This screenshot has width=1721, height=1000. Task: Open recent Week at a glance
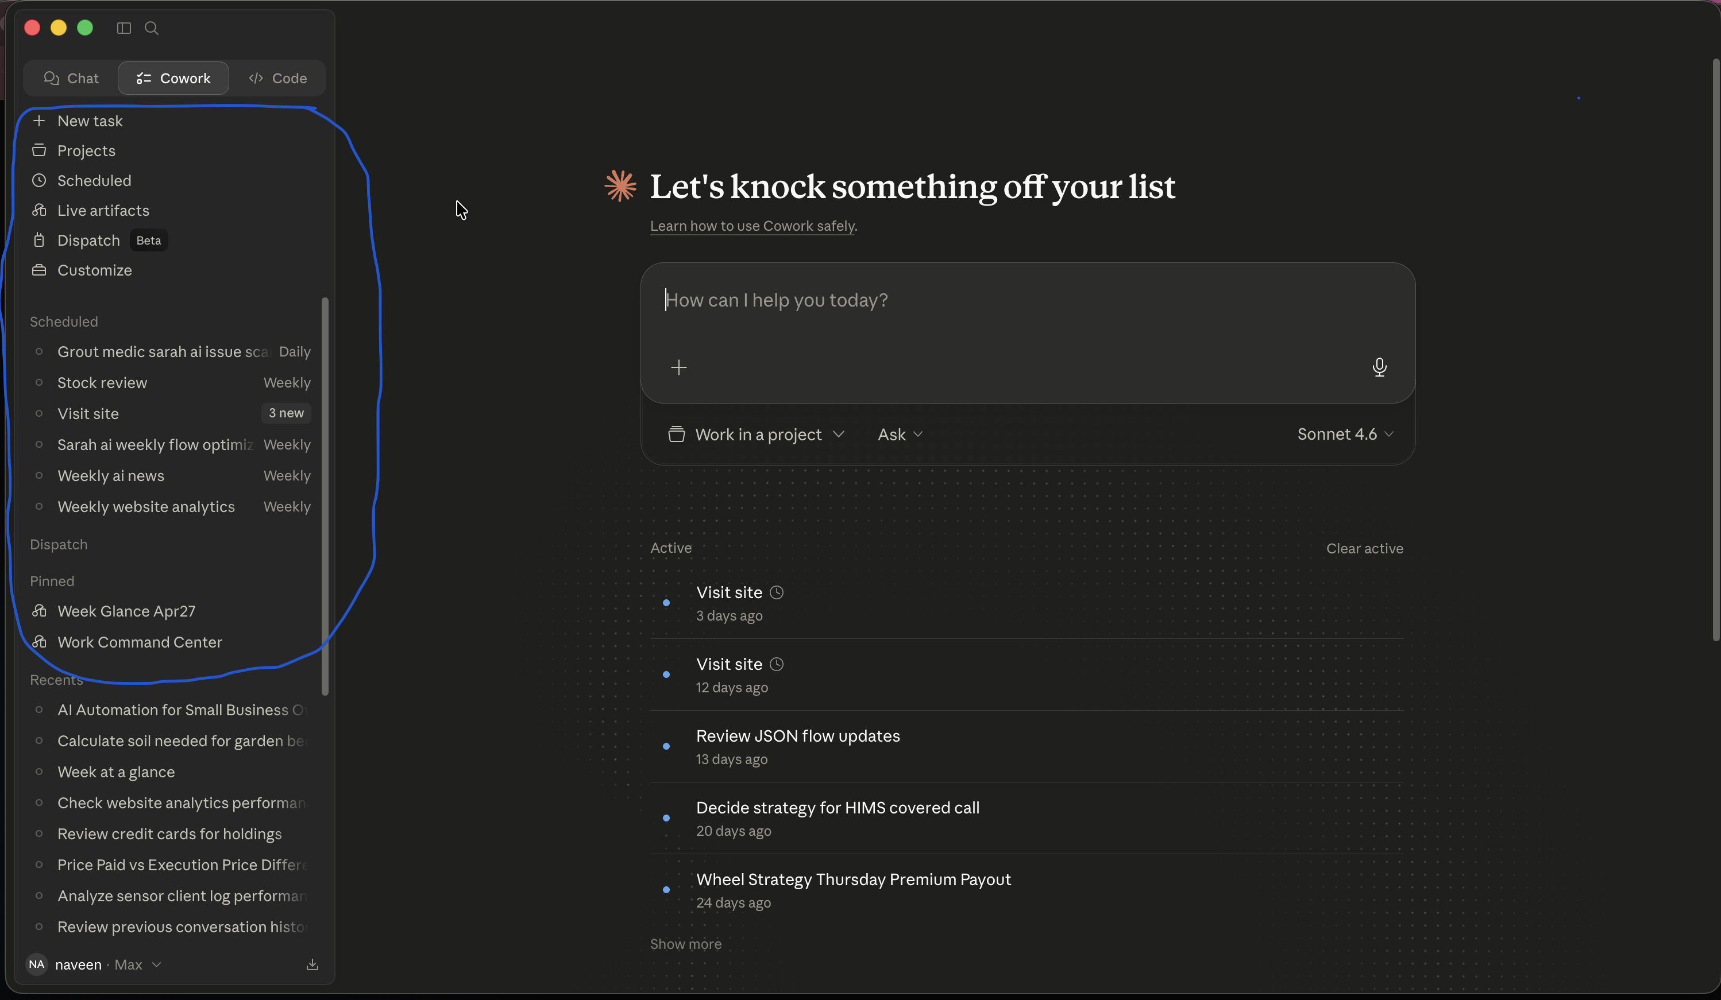171,772
